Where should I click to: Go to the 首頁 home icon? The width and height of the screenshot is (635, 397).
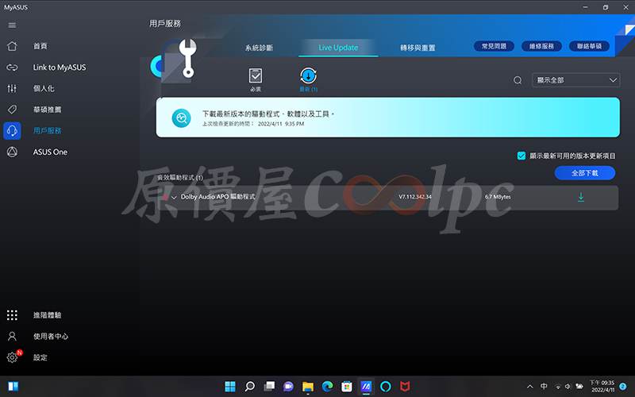tap(12, 46)
